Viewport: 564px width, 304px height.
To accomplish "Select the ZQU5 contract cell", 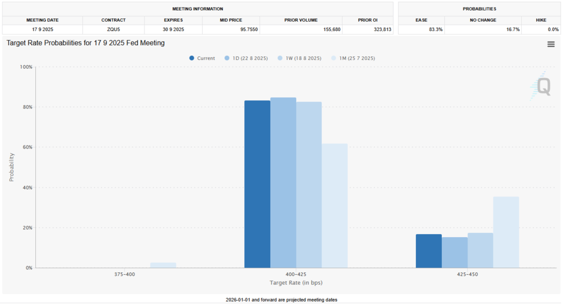I will [x=113, y=29].
